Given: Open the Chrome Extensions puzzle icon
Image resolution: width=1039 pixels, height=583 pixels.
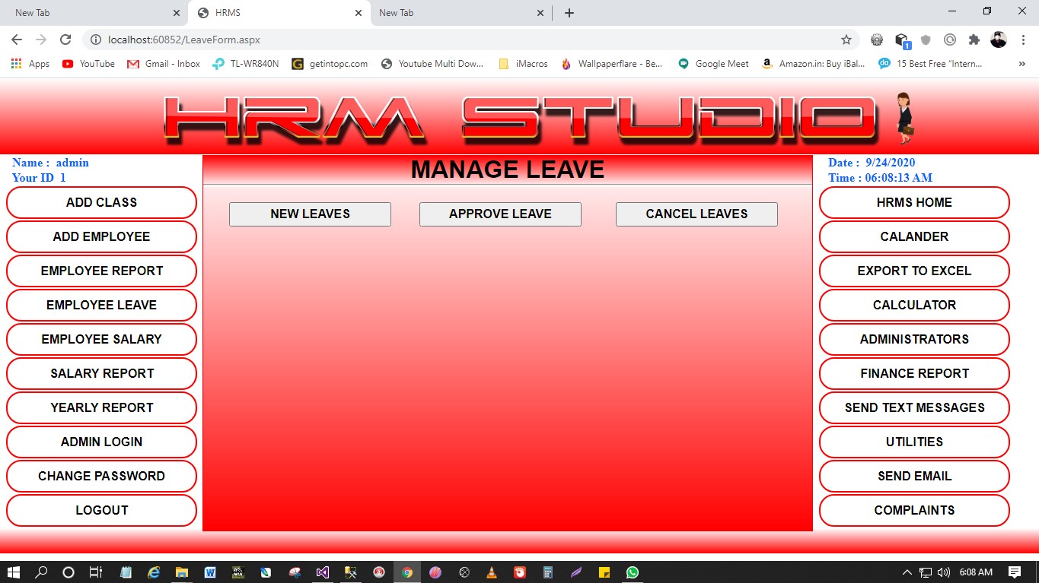Looking at the screenshot, I should pyautogui.click(x=974, y=40).
